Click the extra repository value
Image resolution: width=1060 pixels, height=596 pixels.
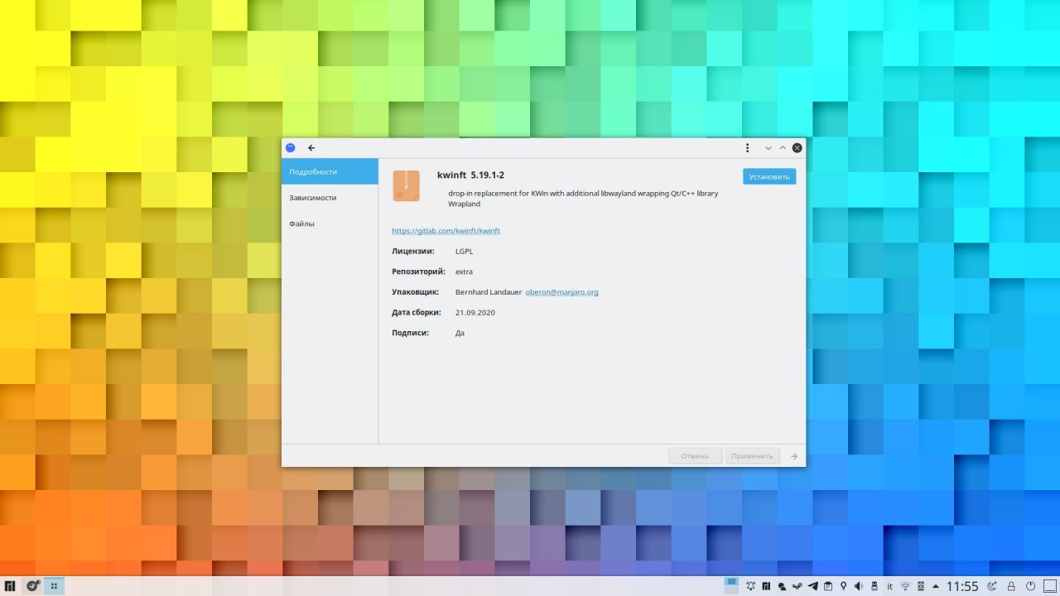click(464, 272)
